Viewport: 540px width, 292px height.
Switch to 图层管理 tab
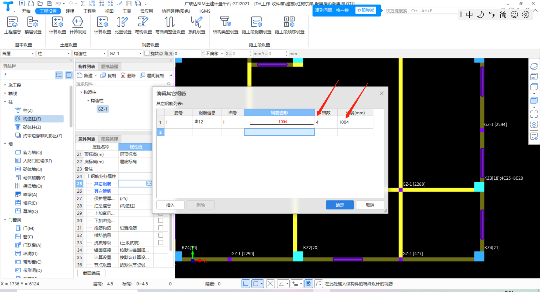109,139
